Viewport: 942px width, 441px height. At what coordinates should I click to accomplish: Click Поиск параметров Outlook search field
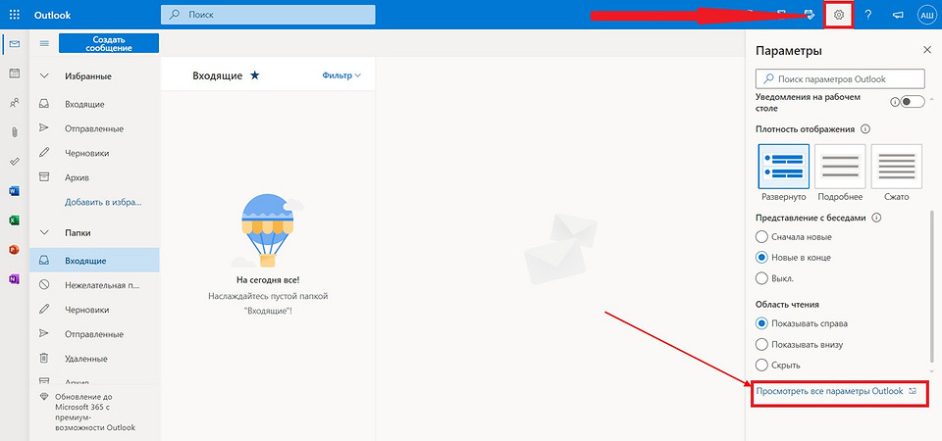tap(840, 78)
